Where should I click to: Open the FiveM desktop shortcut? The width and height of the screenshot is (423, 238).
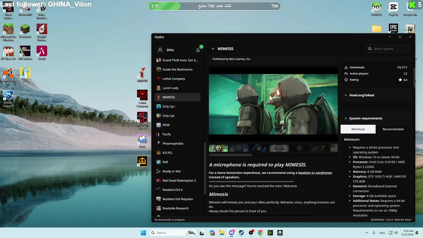(42, 53)
